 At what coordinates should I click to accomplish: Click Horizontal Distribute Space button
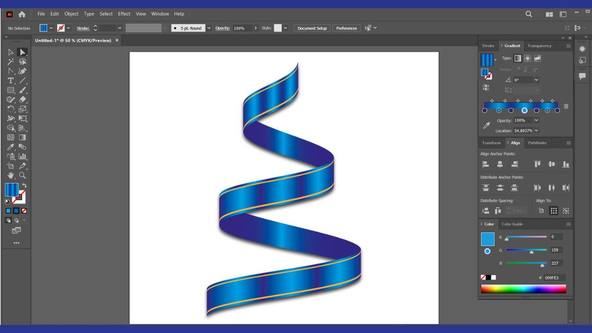click(x=498, y=210)
